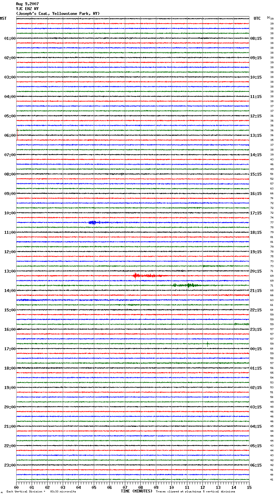
Task: Click the Joseph's Coat, Yellowstone Park location label
Action: [x=58, y=14]
